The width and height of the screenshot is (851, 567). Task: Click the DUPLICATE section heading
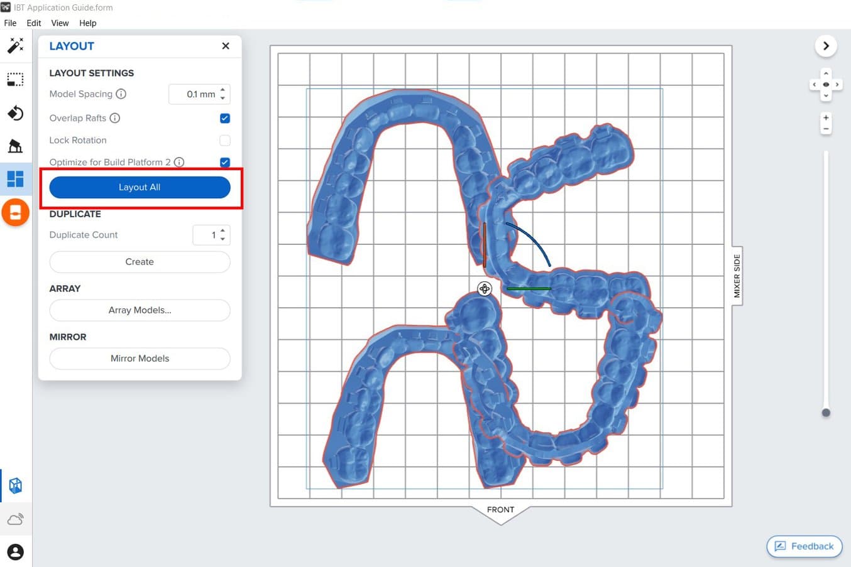[75, 214]
